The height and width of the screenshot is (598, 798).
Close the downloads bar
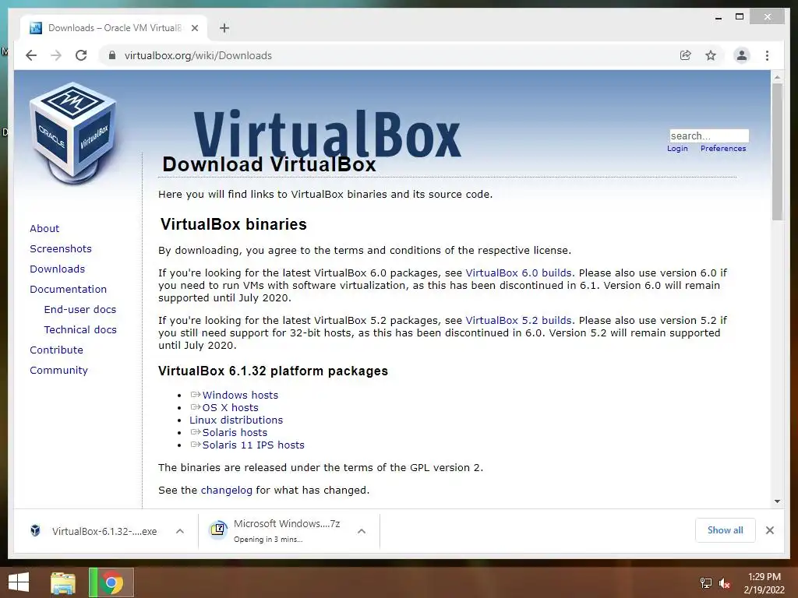769,530
